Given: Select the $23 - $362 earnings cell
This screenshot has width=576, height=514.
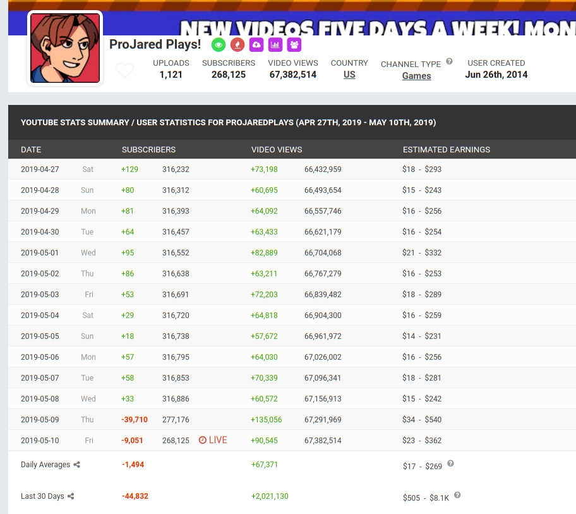Looking at the screenshot, I should tap(422, 441).
